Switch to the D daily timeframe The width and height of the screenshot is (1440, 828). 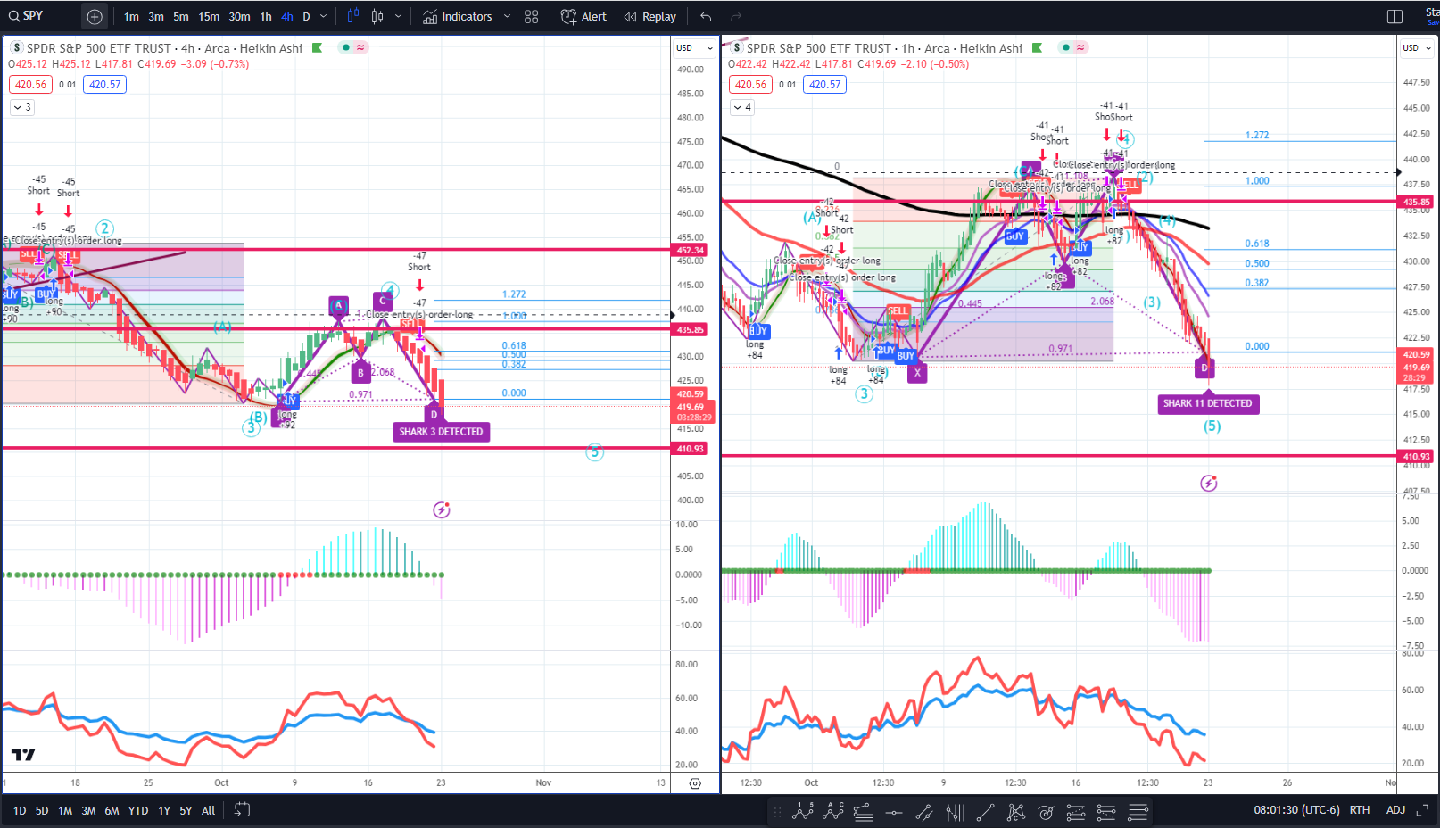[306, 16]
